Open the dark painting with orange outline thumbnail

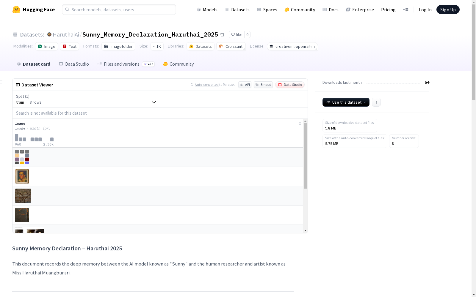click(22, 215)
